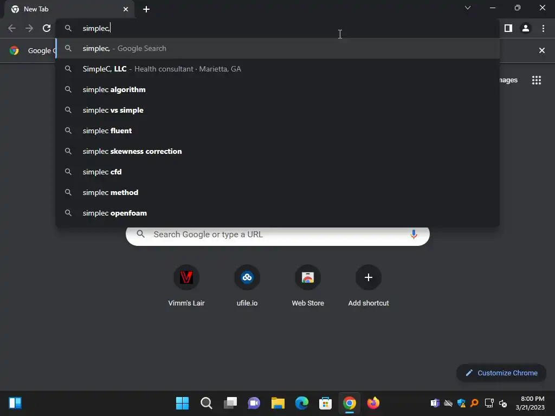This screenshot has height=416, width=555.
Task: Open the Widgets icon in taskbar
Action: (x=15, y=403)
